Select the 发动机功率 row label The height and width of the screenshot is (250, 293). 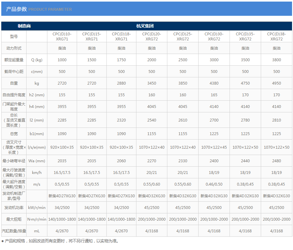click(x=14, y=208)
